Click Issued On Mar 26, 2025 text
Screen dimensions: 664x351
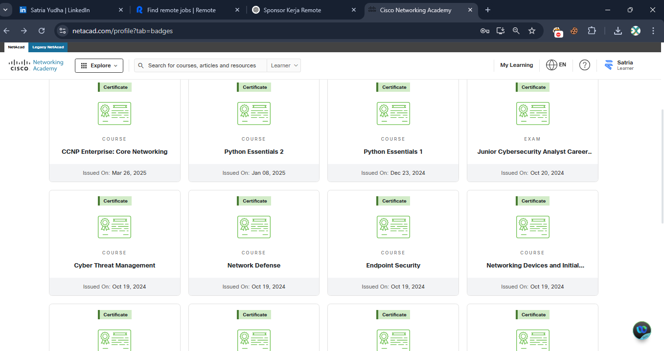114,173
